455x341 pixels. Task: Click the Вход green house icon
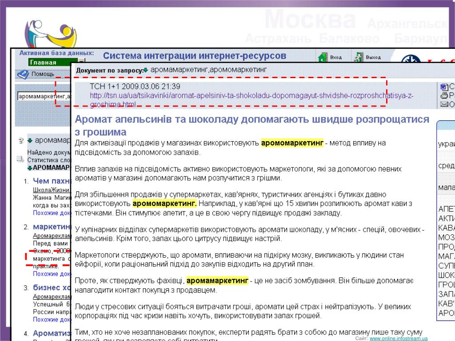pyautogui.click(x=323, y=57)
